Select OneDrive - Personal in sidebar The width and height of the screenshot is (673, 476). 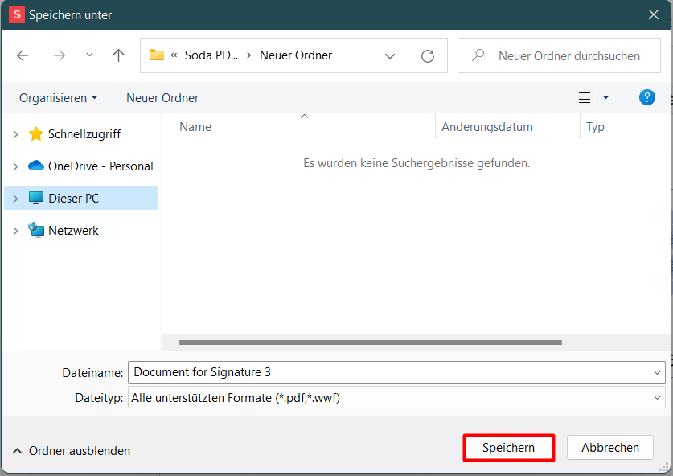point(101,166)
